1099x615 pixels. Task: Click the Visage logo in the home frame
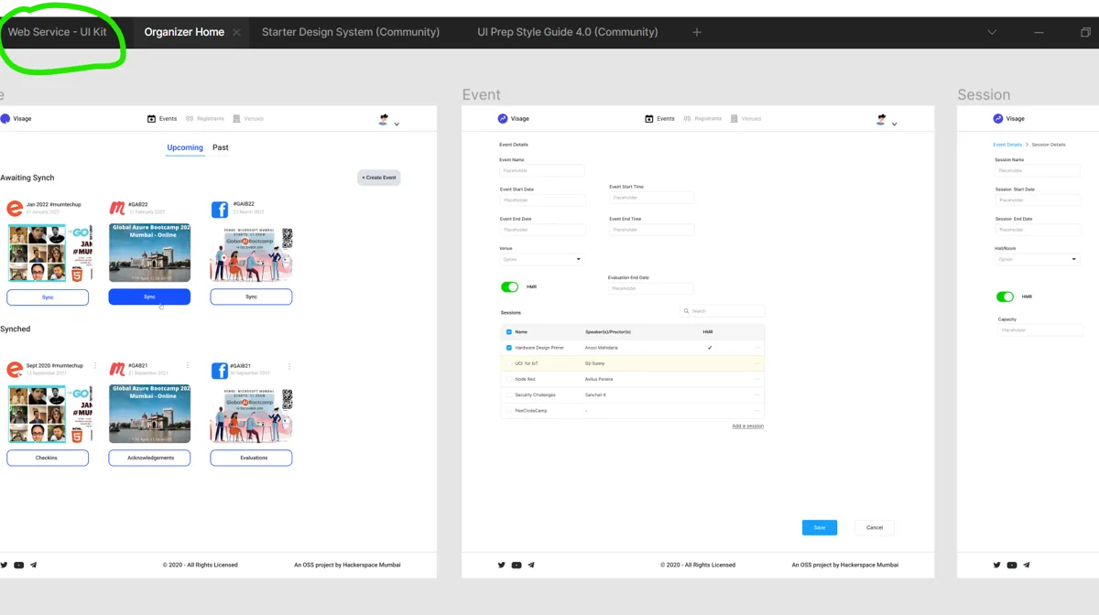pyautogui.click(x=16, y=119)
